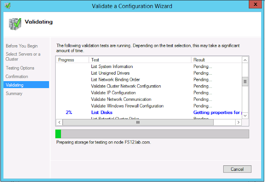Click the Getting properties for result text
Image resolution: width=265 pixels, height=182 pixels.
[x=218, y=112]
